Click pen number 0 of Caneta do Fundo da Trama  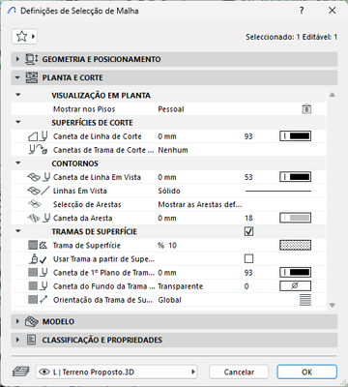point(246,286)
